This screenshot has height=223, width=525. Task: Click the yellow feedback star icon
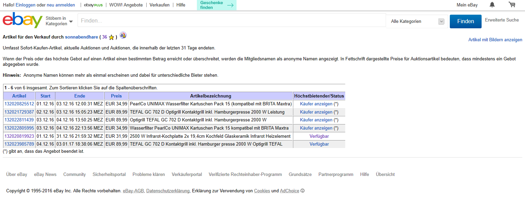point(111,37)
